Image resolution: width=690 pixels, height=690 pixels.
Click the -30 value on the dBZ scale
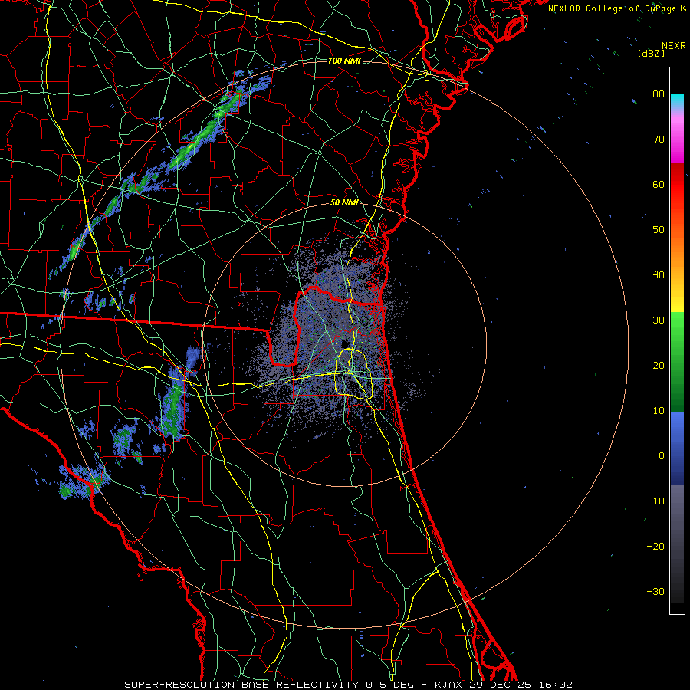pyautogui.click(x=655, y=591)
